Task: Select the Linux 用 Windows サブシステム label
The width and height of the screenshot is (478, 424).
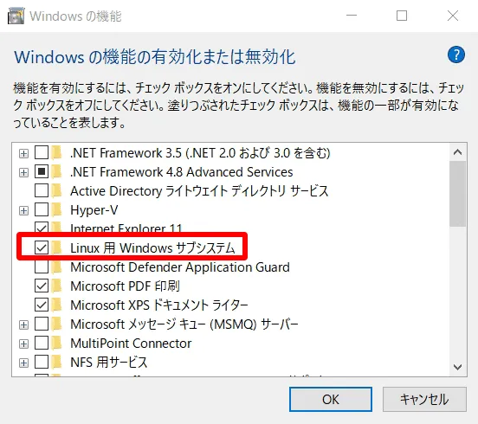Action: pos(152,248)
